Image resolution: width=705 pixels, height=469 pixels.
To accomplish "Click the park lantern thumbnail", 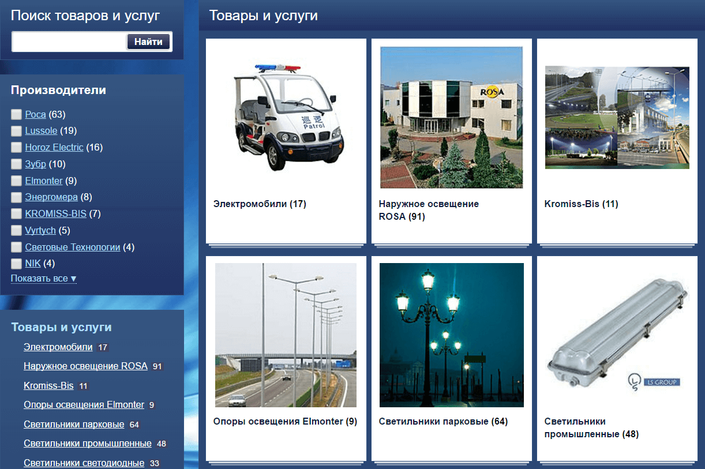I will tap(451, 335).
